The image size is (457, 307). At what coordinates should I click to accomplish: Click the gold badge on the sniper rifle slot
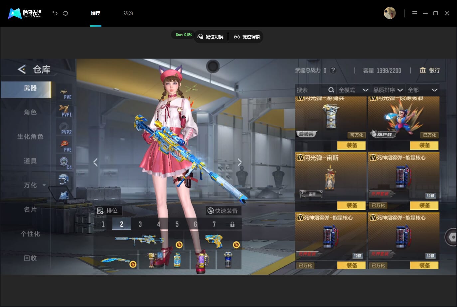(x=179, y=245)
